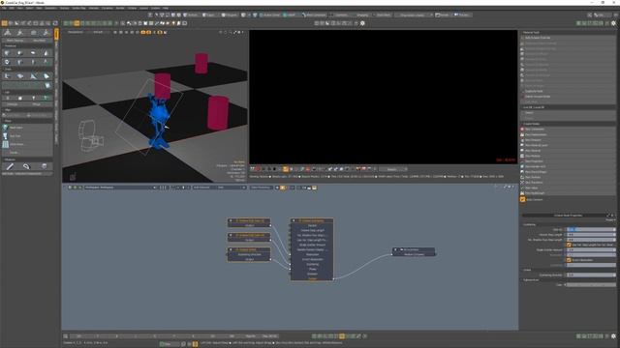Click the first icon tab atop the left toolbox
This screenshot has width=620, height=348.
click(8, 33)
